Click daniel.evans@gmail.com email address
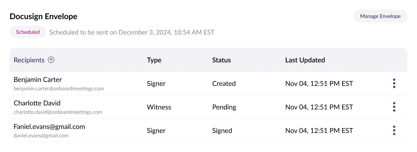 click(x=41, y=136)
